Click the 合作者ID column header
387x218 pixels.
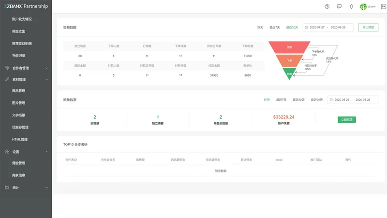(x=71, y=160)
